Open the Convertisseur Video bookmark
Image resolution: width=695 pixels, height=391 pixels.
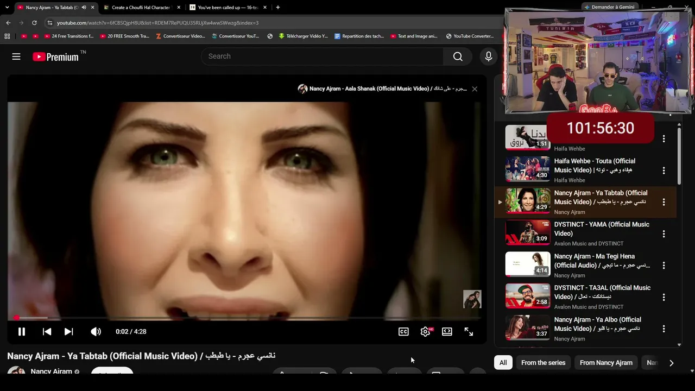(x=180, y=36)
